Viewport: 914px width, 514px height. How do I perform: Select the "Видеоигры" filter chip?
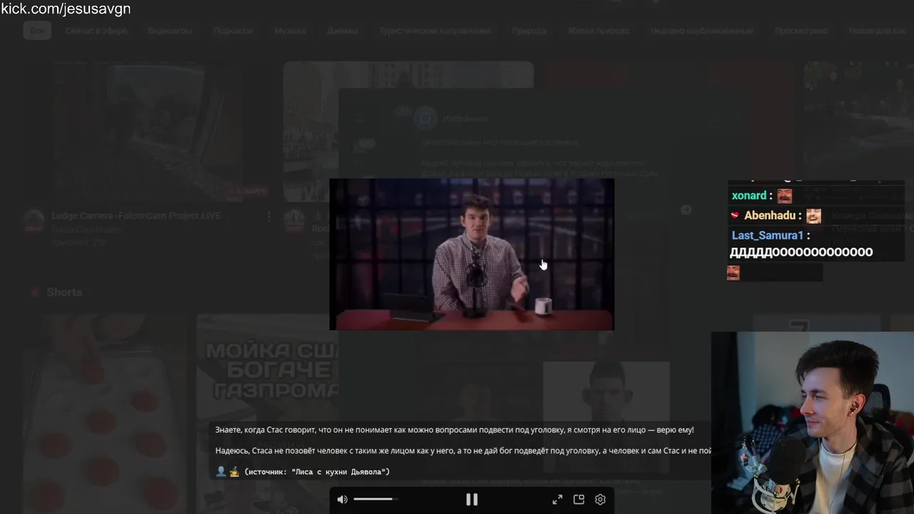pos(170,31)
